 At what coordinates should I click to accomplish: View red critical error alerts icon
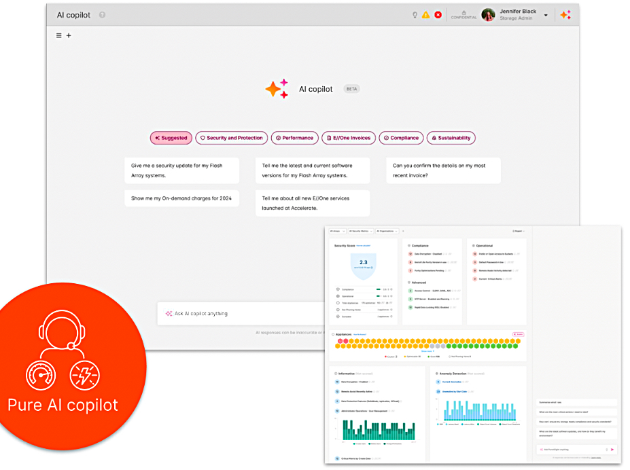pyautogui.click(x=438, y=15)
